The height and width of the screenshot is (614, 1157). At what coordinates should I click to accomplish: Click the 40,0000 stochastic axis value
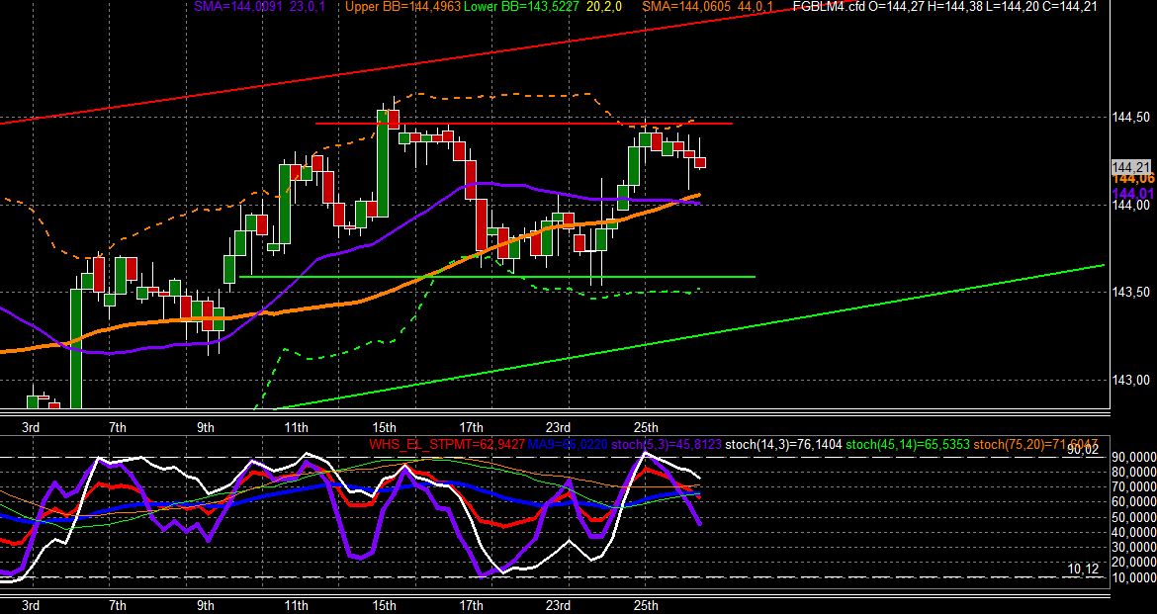tap(1135, 532)
